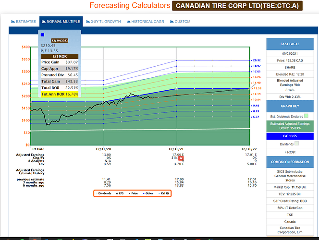The height and width of the screenshot is (240, 319).
Task: Click the blue square in tooltip header
Action: coord(43,35)
